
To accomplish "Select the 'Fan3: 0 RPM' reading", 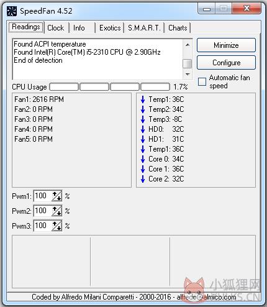I will (34, 119).
